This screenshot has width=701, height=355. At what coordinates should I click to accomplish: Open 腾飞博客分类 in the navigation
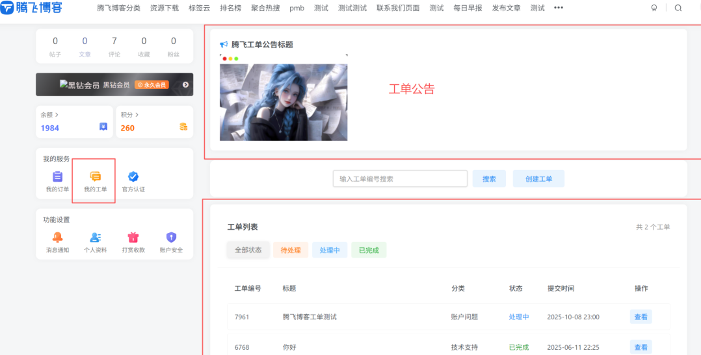click(118, 8)
